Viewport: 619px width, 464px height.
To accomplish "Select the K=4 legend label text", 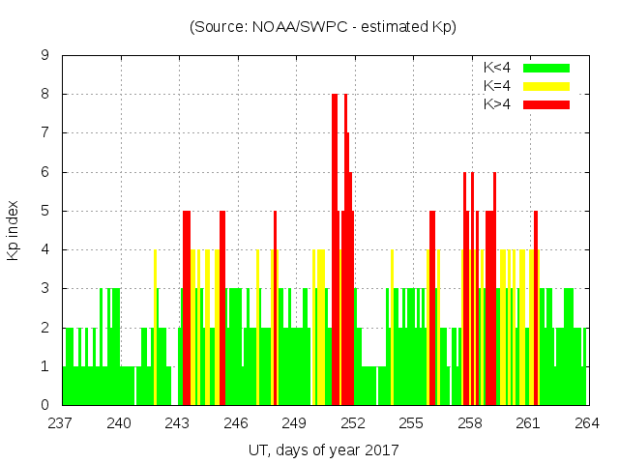I will point(497,86).
